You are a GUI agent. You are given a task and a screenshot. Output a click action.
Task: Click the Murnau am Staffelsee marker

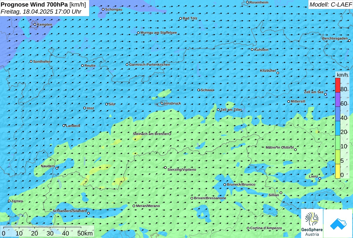(x=138, y=33)
